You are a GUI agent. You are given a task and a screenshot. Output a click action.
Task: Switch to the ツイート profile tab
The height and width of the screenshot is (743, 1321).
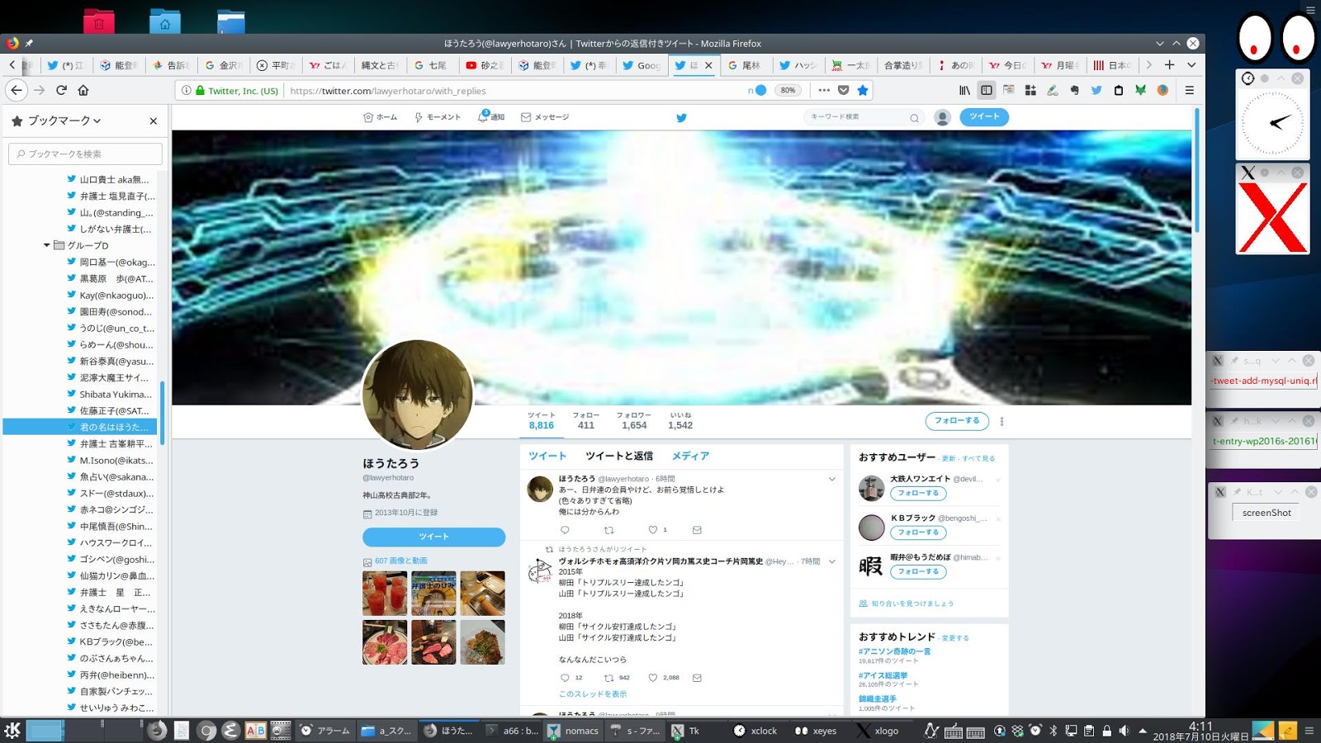547,456
